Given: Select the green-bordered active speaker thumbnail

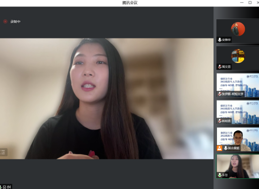Looking at the screenshot, I should pos(238,166).
